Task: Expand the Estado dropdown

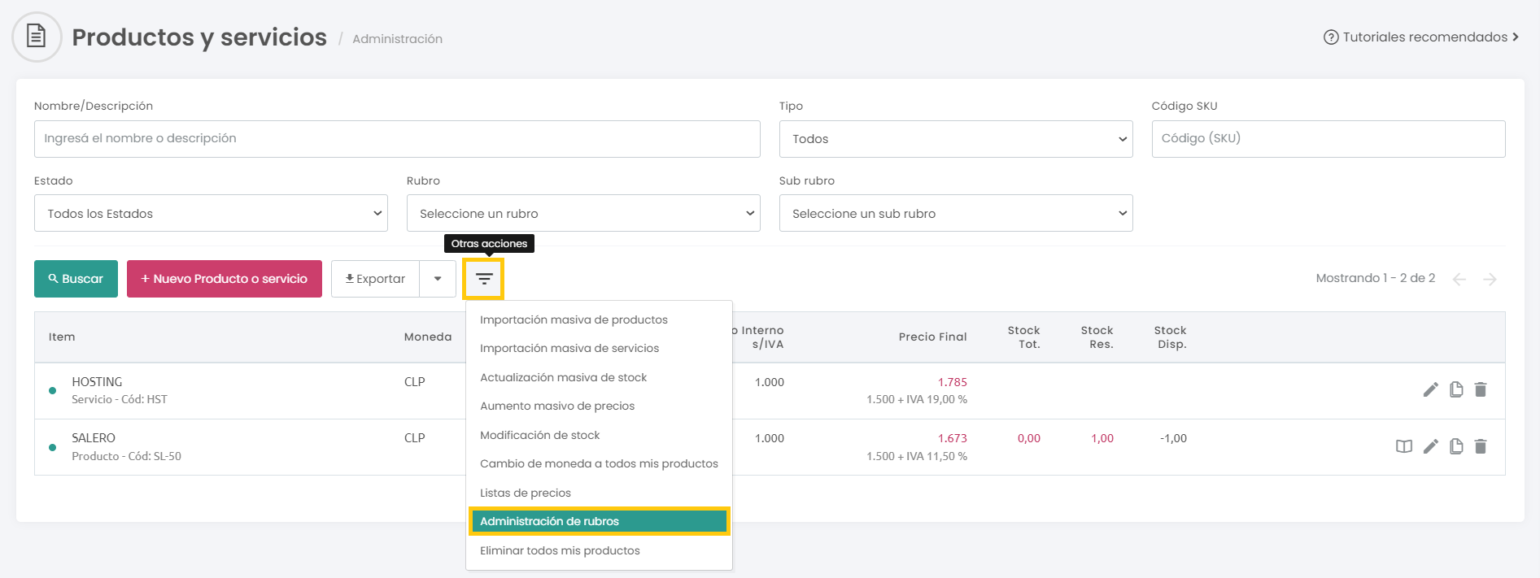Action: (x=211, y=213)
